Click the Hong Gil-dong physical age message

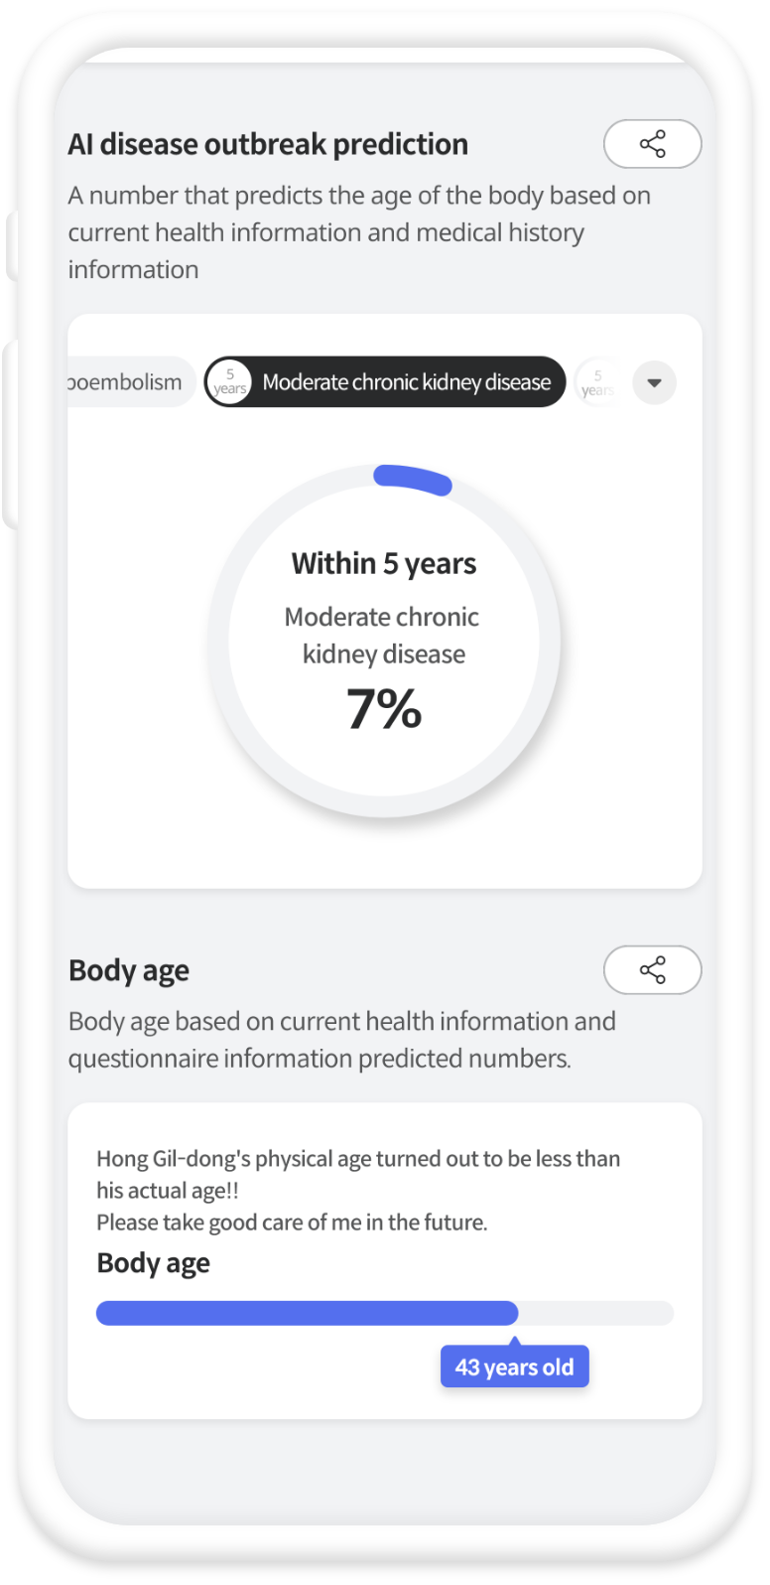point(358,1190)
